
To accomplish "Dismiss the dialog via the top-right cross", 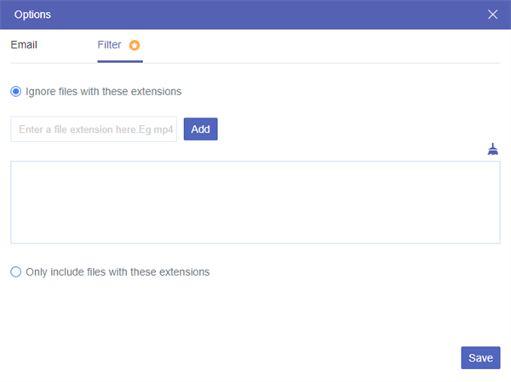I will coord(493,14).
